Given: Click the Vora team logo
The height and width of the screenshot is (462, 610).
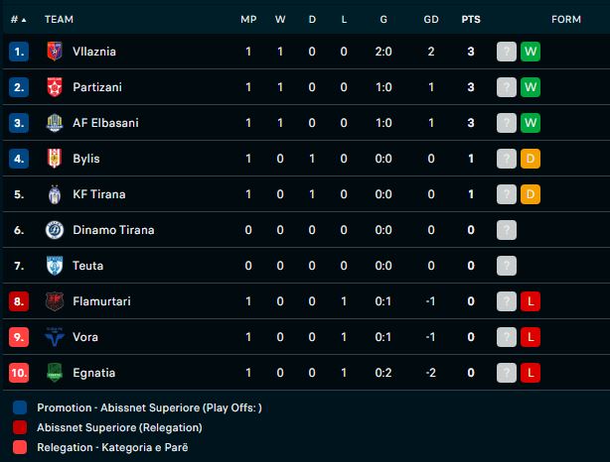Looking at the screenshot, I should (x=54, y=337).
